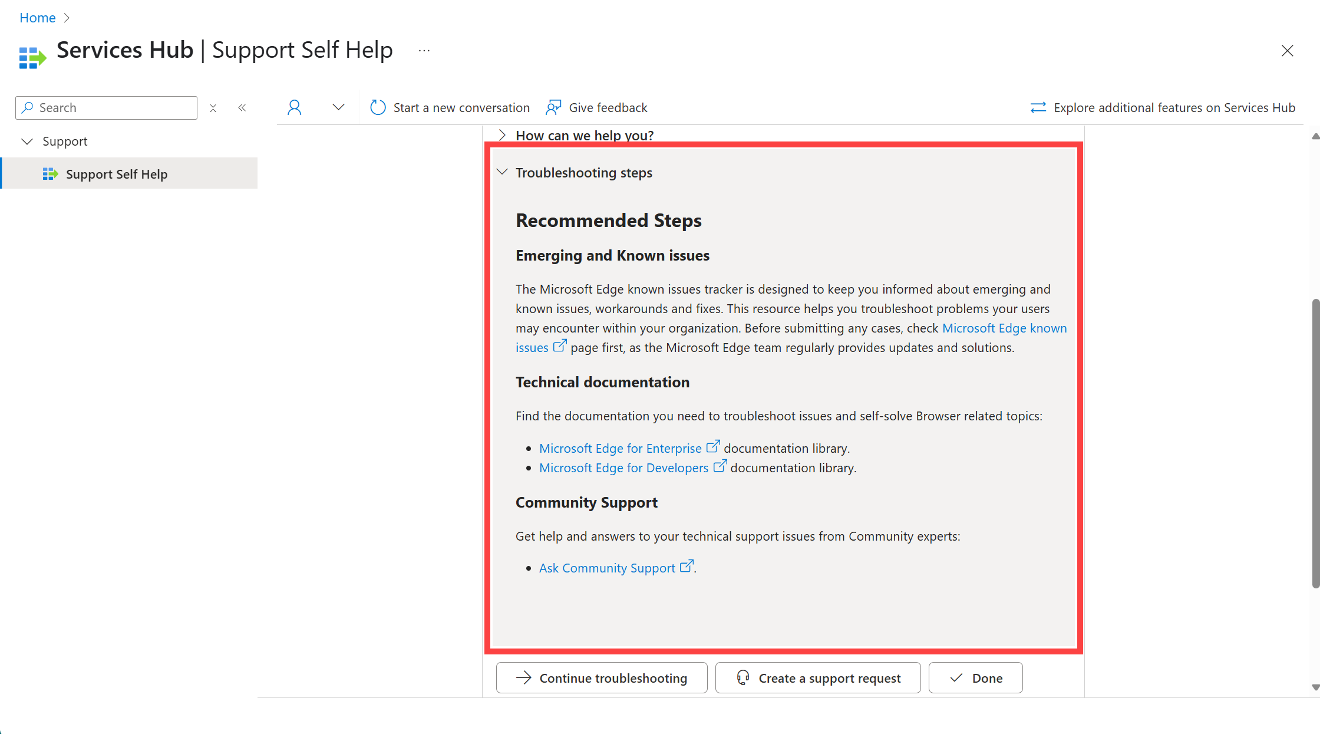Image resolution: width=1320 pixels, height=734 pixels.
Task: Click the search field clear icon
Action: [x=212, y=107]
